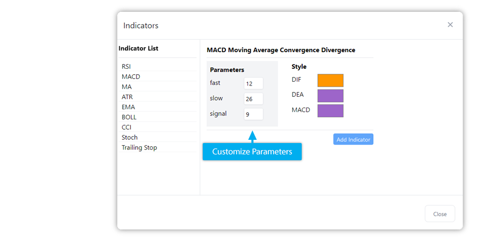The height and width of the screenshot is (242, 484).
Task: Choose BOLL from indicator list
Action: pyautogui.click(x=129, y=117)
